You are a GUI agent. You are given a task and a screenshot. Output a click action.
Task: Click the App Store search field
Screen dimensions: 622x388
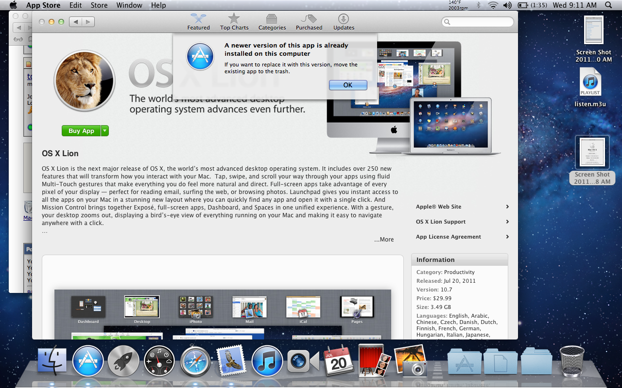(477, 22)
